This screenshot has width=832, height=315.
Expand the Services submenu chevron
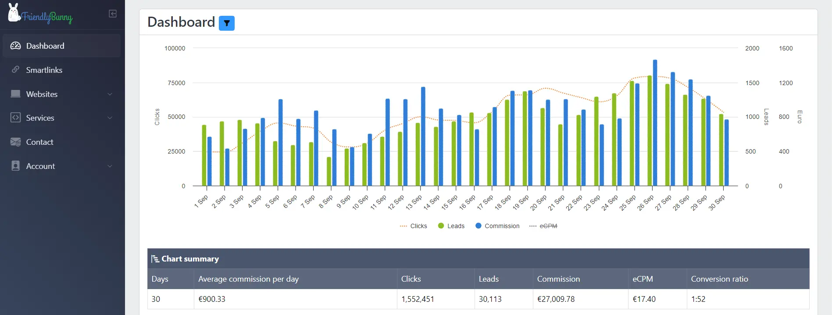pos(110,118)
